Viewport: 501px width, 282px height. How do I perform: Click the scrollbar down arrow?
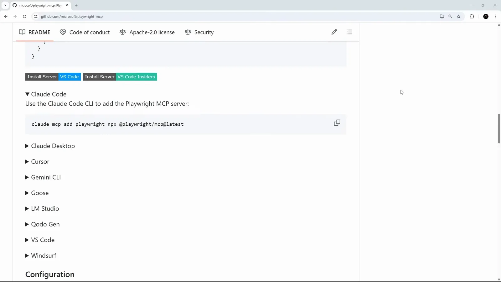coord(499,279)
